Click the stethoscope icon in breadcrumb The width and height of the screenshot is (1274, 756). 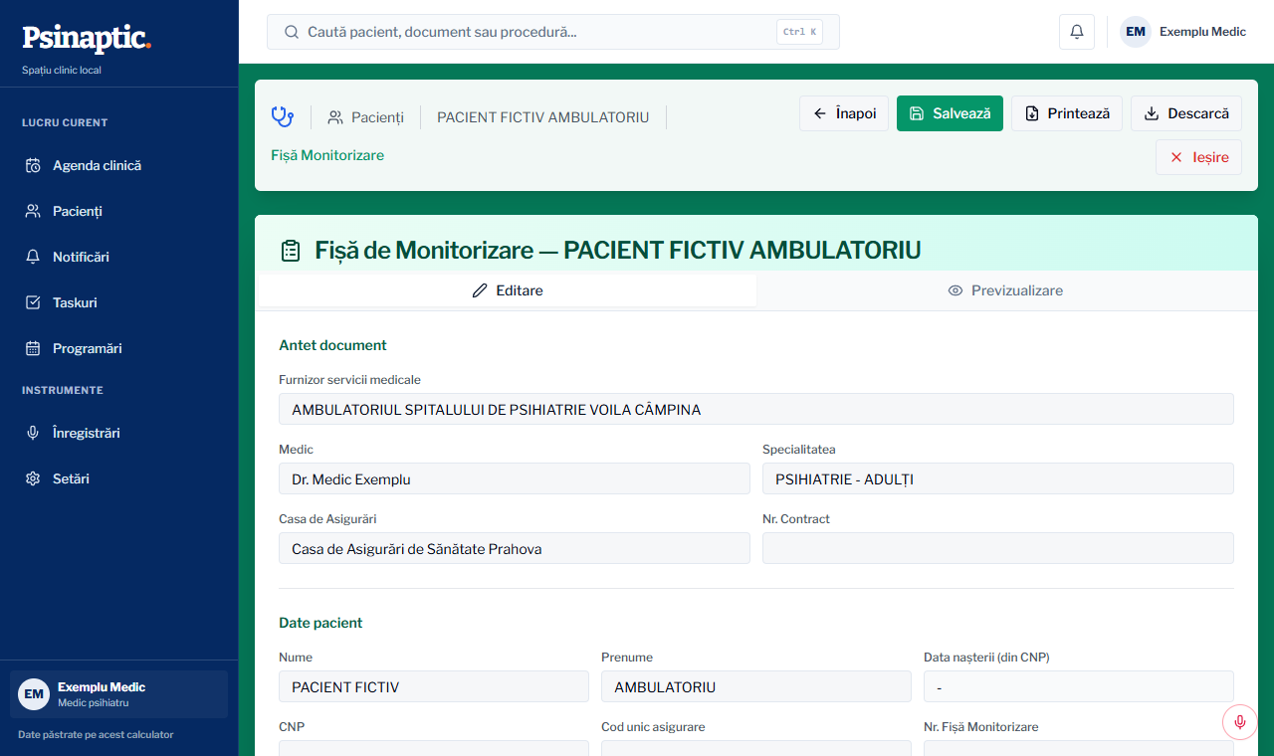[283, 117]
